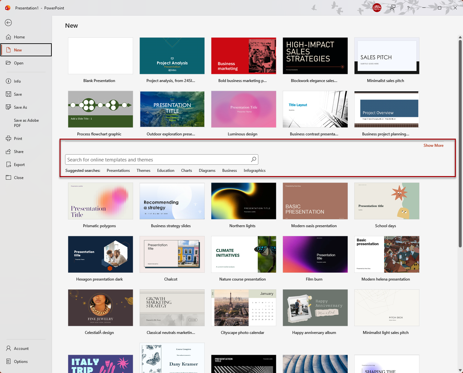This screenshot has height=373, width=463.
Task: Open the Prismatic polygons template
Action: coord(101,201)
